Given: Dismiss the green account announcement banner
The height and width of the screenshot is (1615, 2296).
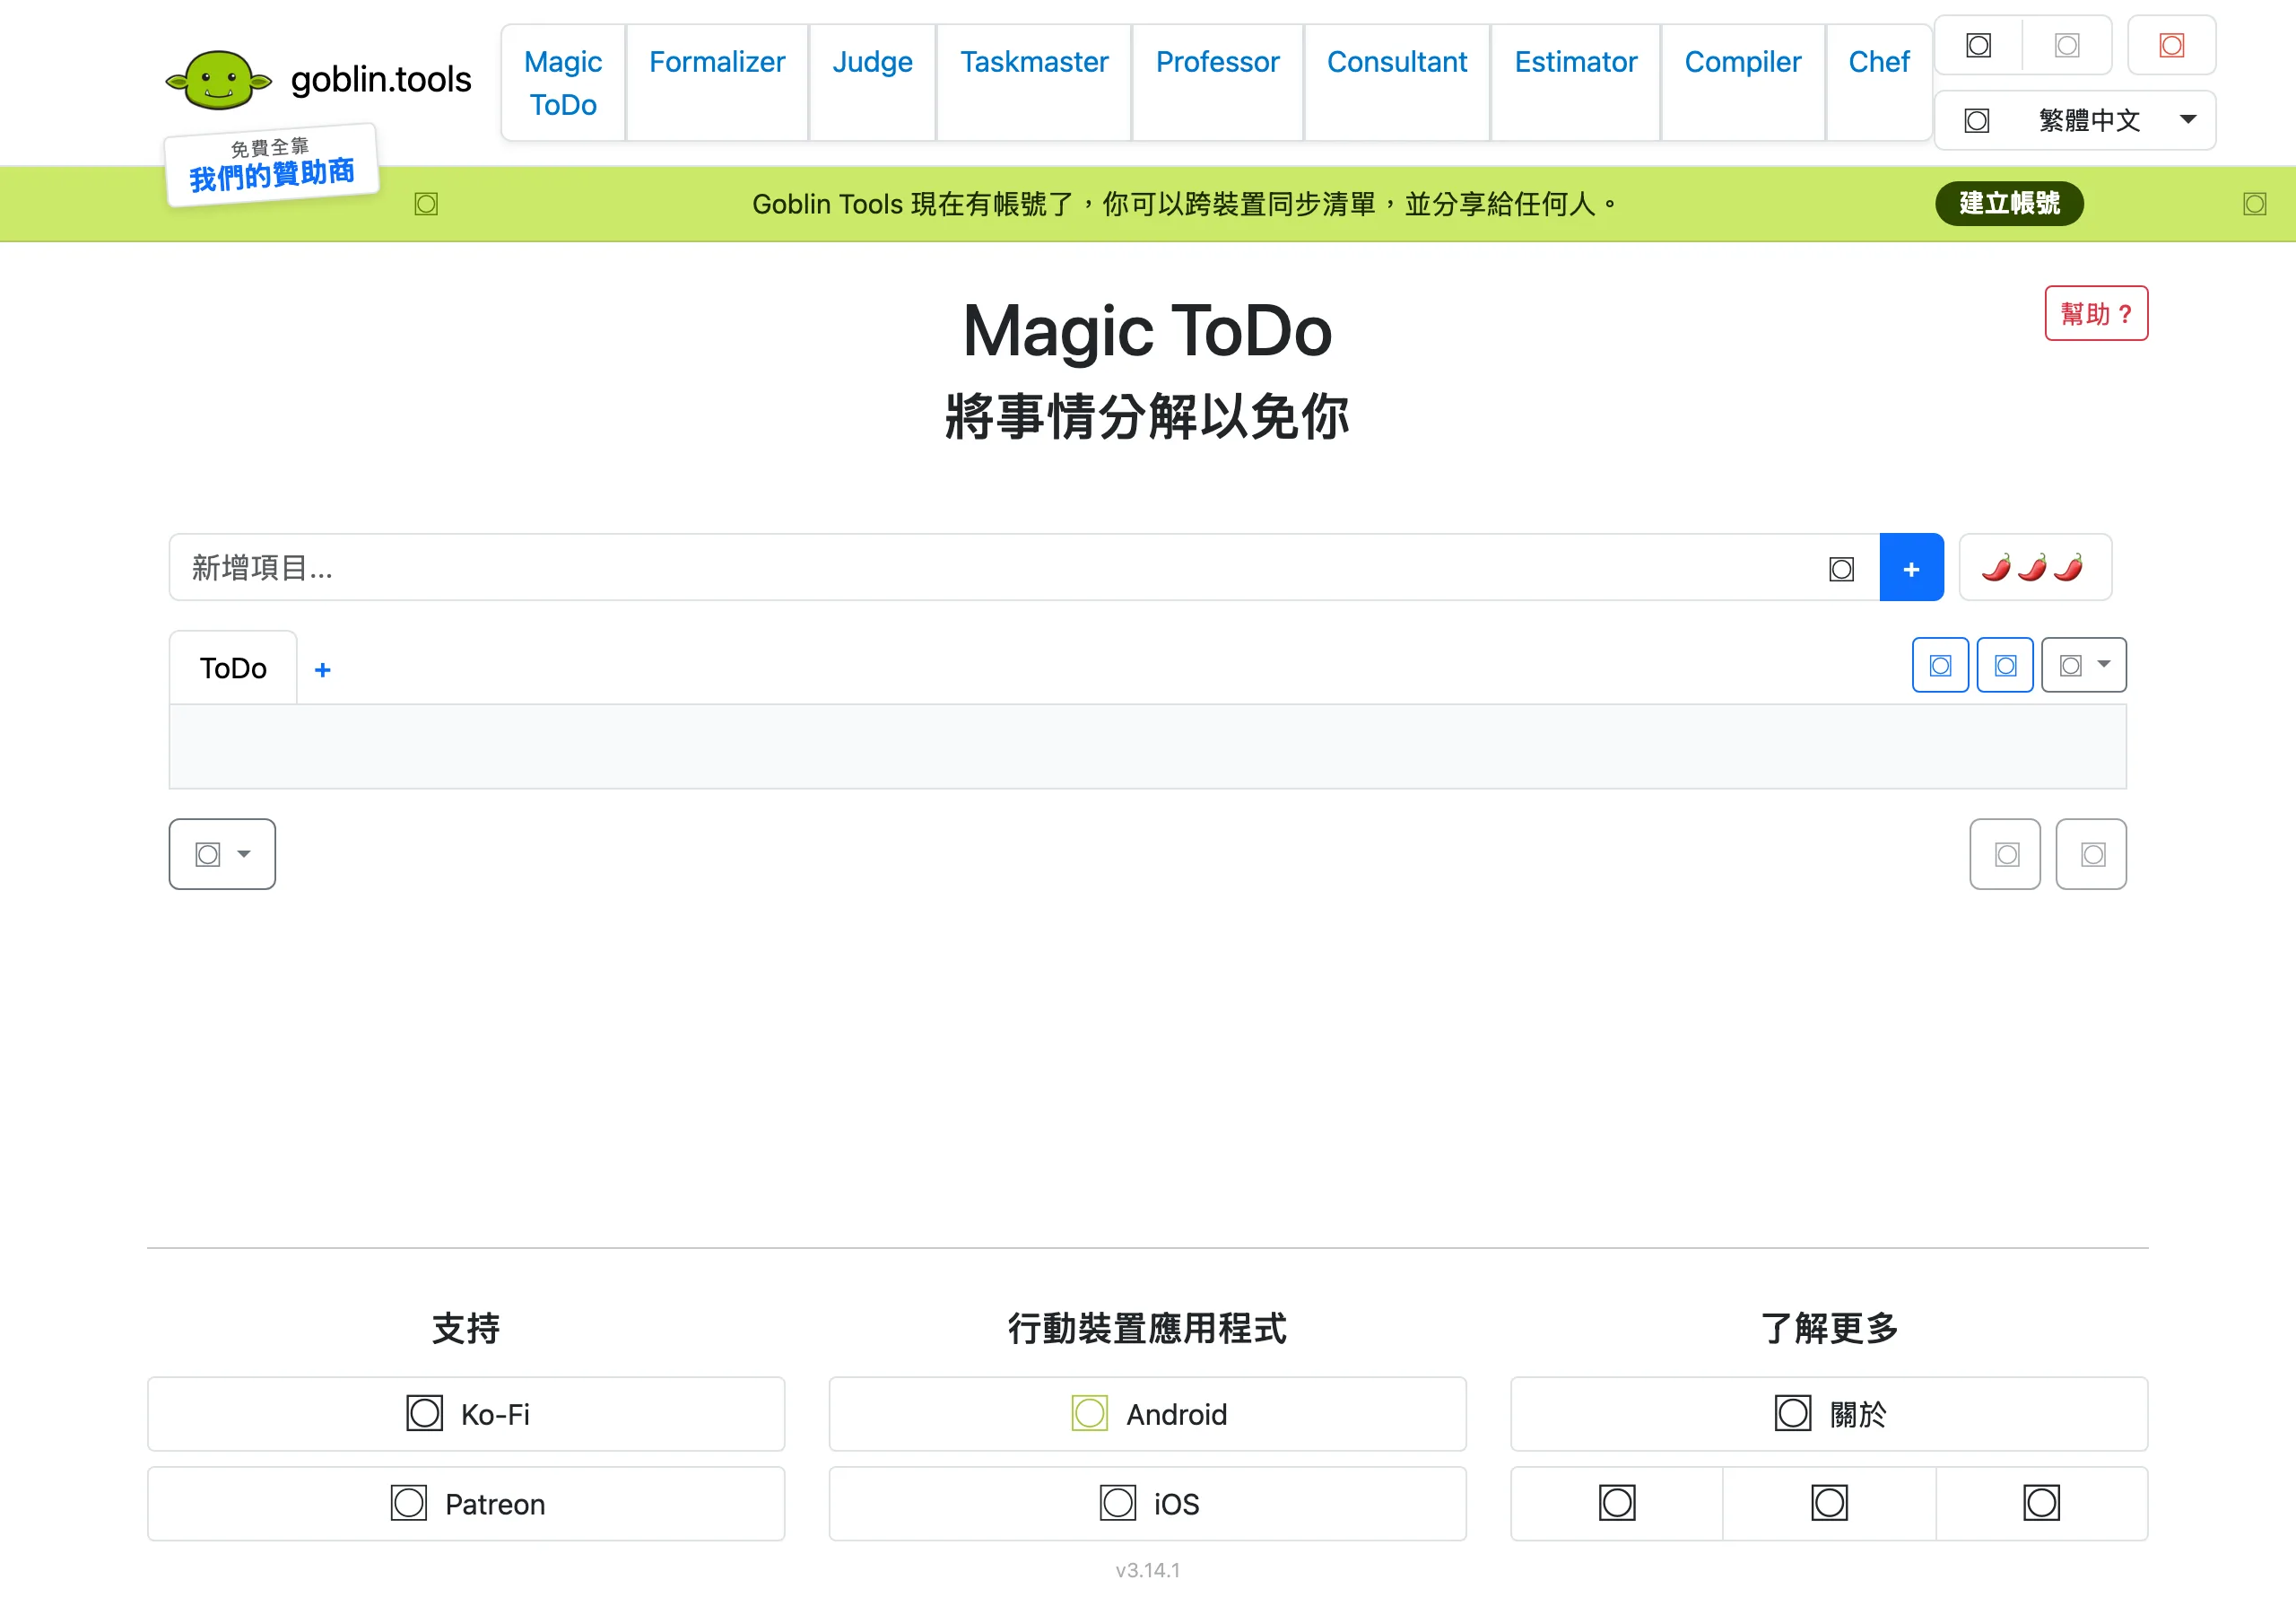Looking at the screenshot, I should tap(2254, 205).
